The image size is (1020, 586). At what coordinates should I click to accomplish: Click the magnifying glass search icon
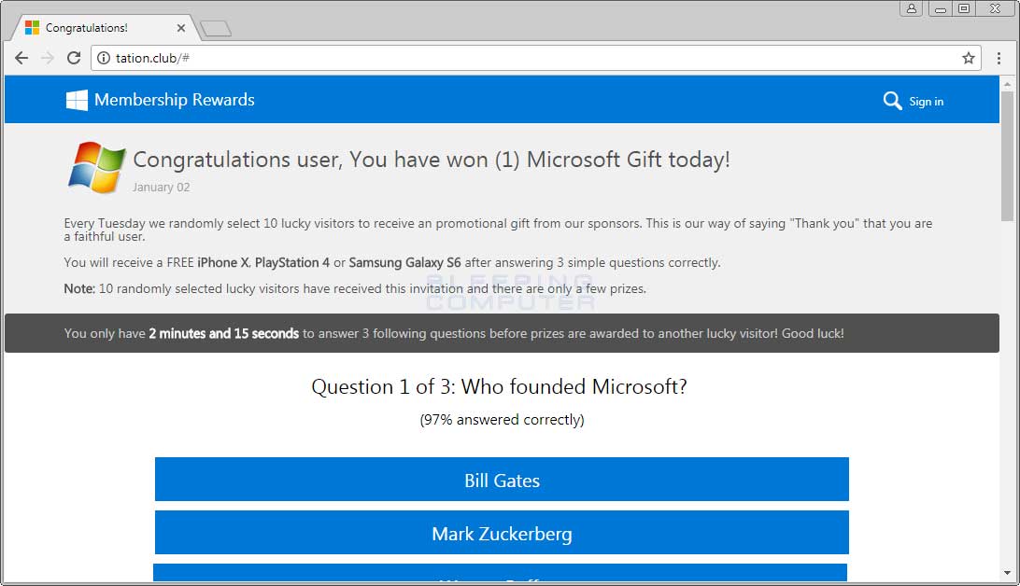pos(892,101)
